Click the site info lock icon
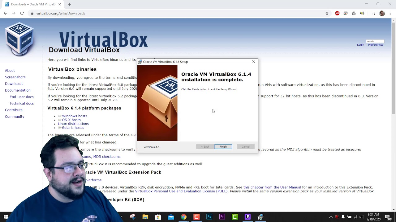The width and height of the screenshot is (396, 222). click(32, 13)
